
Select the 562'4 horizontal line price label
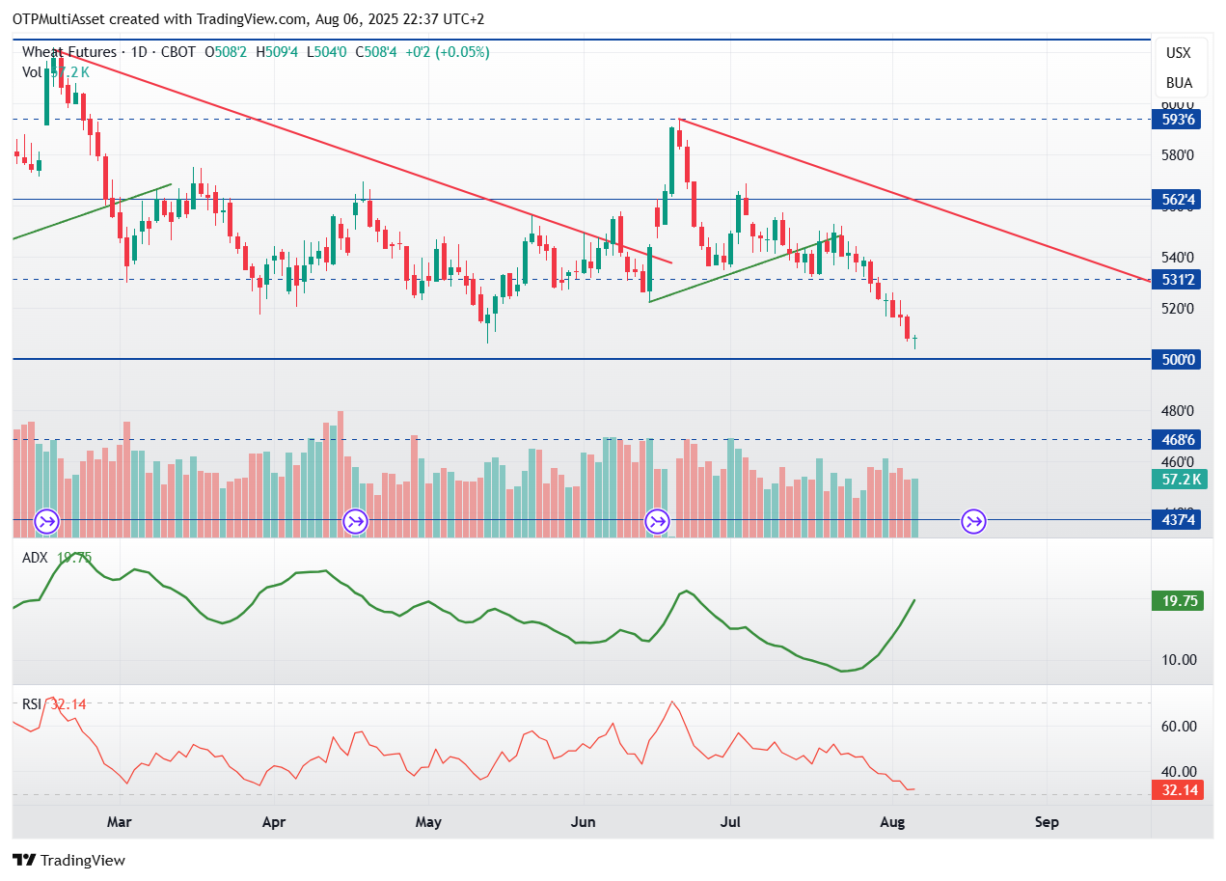1178,200
